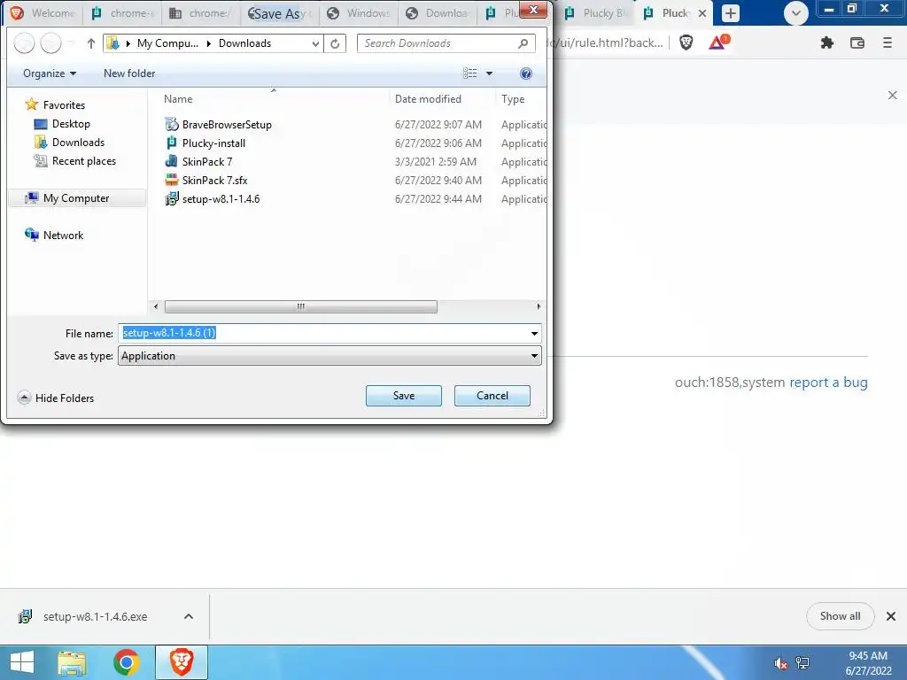Screen dimensions: 907x680
Task: Switch to the Windows browser tab
Action: [360, 12]
